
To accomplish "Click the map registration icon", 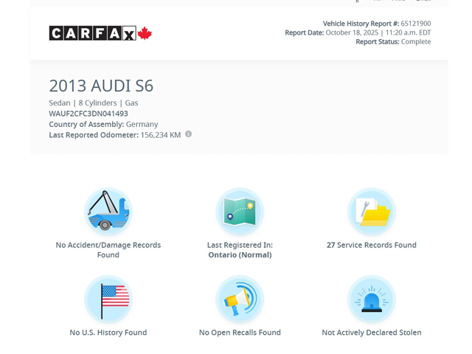I will 240,212.
